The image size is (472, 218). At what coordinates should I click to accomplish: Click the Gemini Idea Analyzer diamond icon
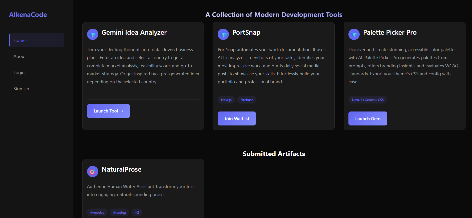[x=93, y=34]
